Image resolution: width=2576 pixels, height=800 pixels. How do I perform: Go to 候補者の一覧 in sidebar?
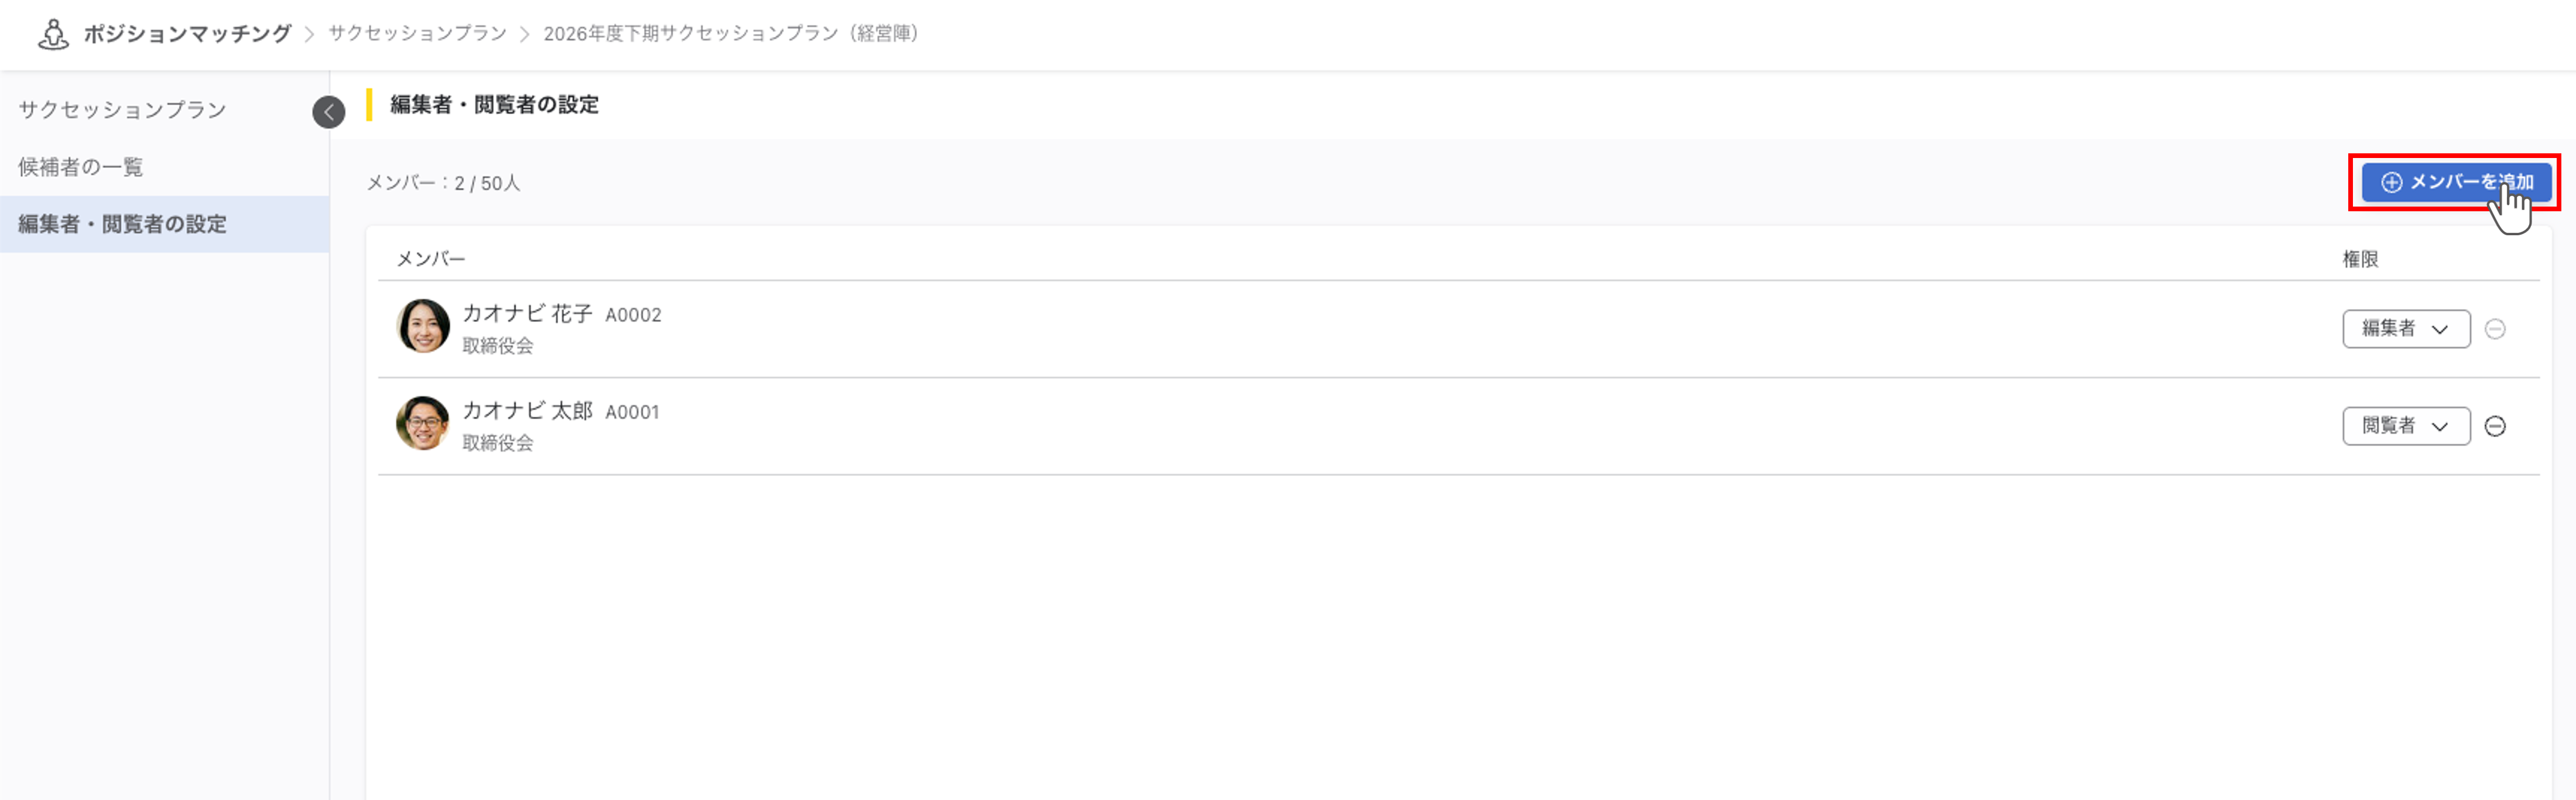[80, 167]
